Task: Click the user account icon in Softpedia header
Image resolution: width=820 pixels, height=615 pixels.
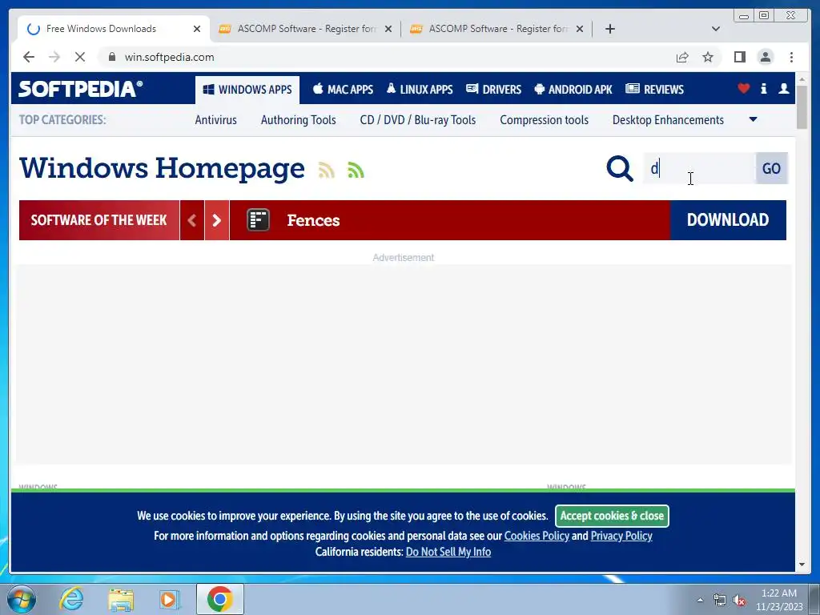Action: click(783, 88)
